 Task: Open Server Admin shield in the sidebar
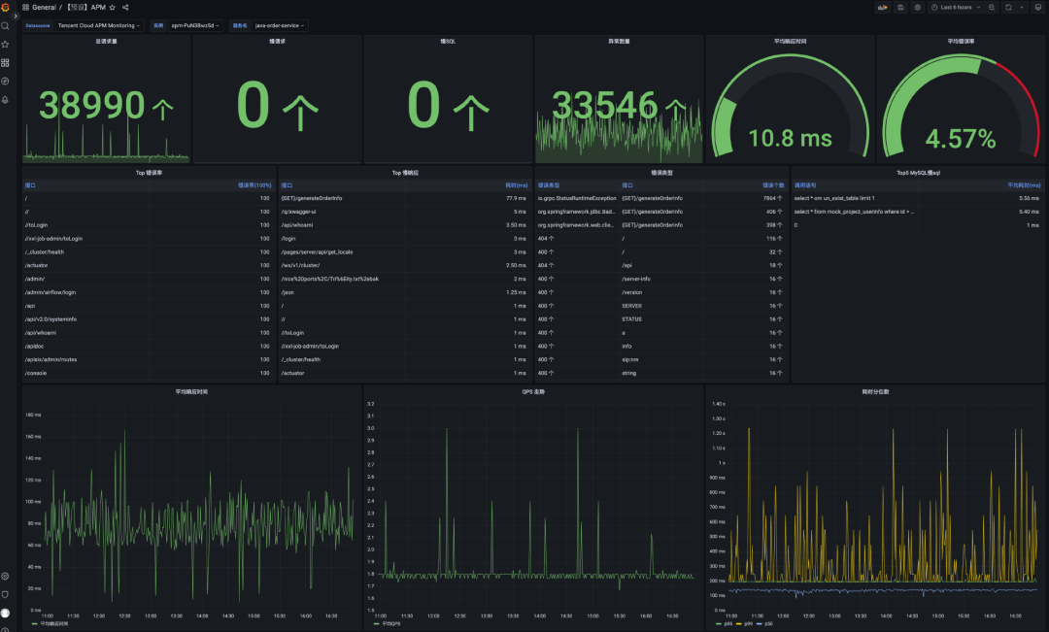(x=6, y=594)
